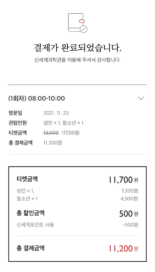Screen dimensions: 155x272
Task: Click the 티켓금액 11,700 원 amount in summary
Action: [124, 180]
